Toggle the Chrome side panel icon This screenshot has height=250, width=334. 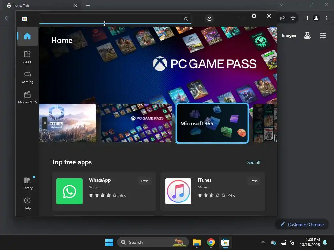[306, 18]
